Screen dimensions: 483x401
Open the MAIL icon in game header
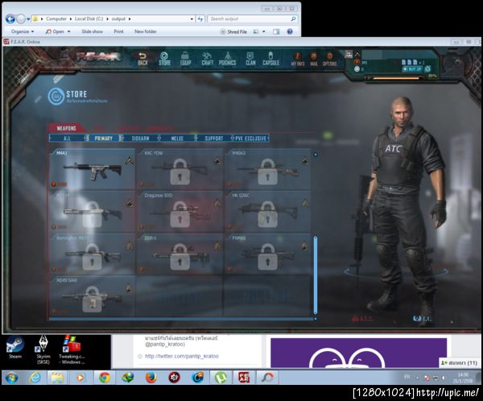click(x=314, y=59)
